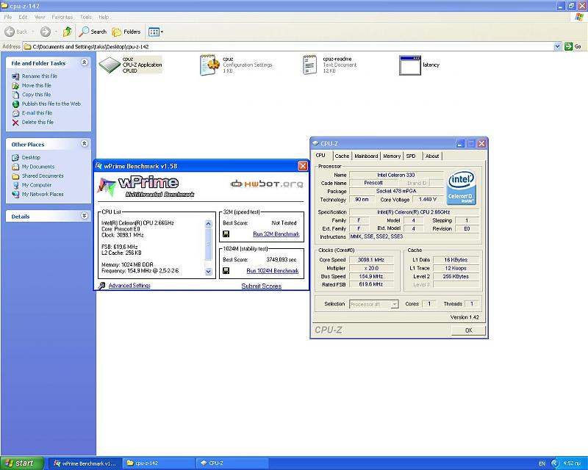Click the Run 1024M Benchmark link
The height and width of the screenshot is (470, 588).
coord(272,270)
